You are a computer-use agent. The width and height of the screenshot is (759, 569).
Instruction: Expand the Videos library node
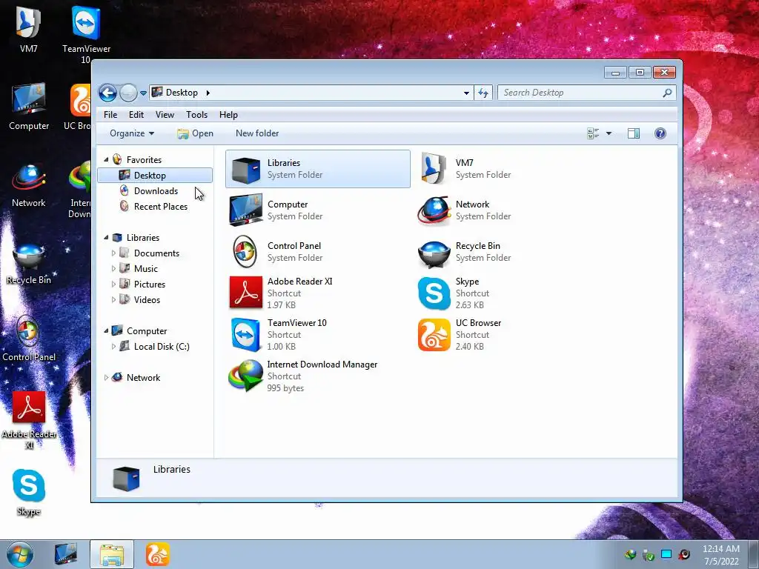pos(113,299)
